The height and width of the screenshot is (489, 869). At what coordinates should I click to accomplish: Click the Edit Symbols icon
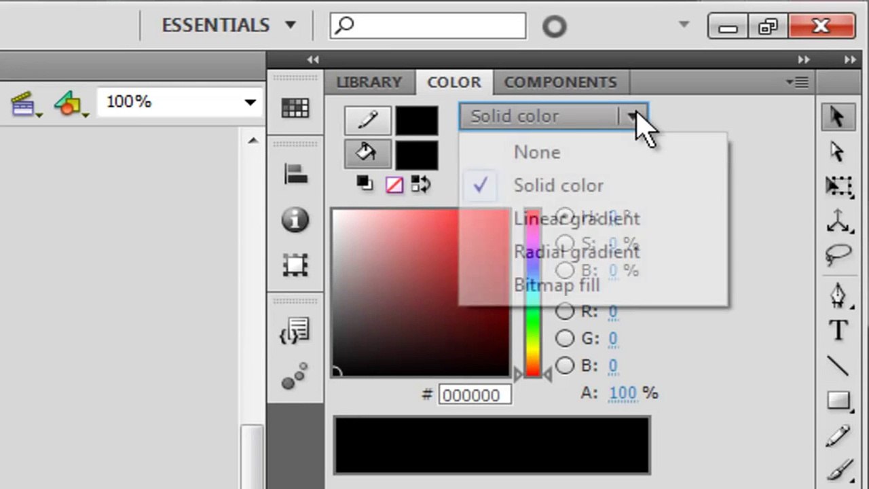coord(70,104)
